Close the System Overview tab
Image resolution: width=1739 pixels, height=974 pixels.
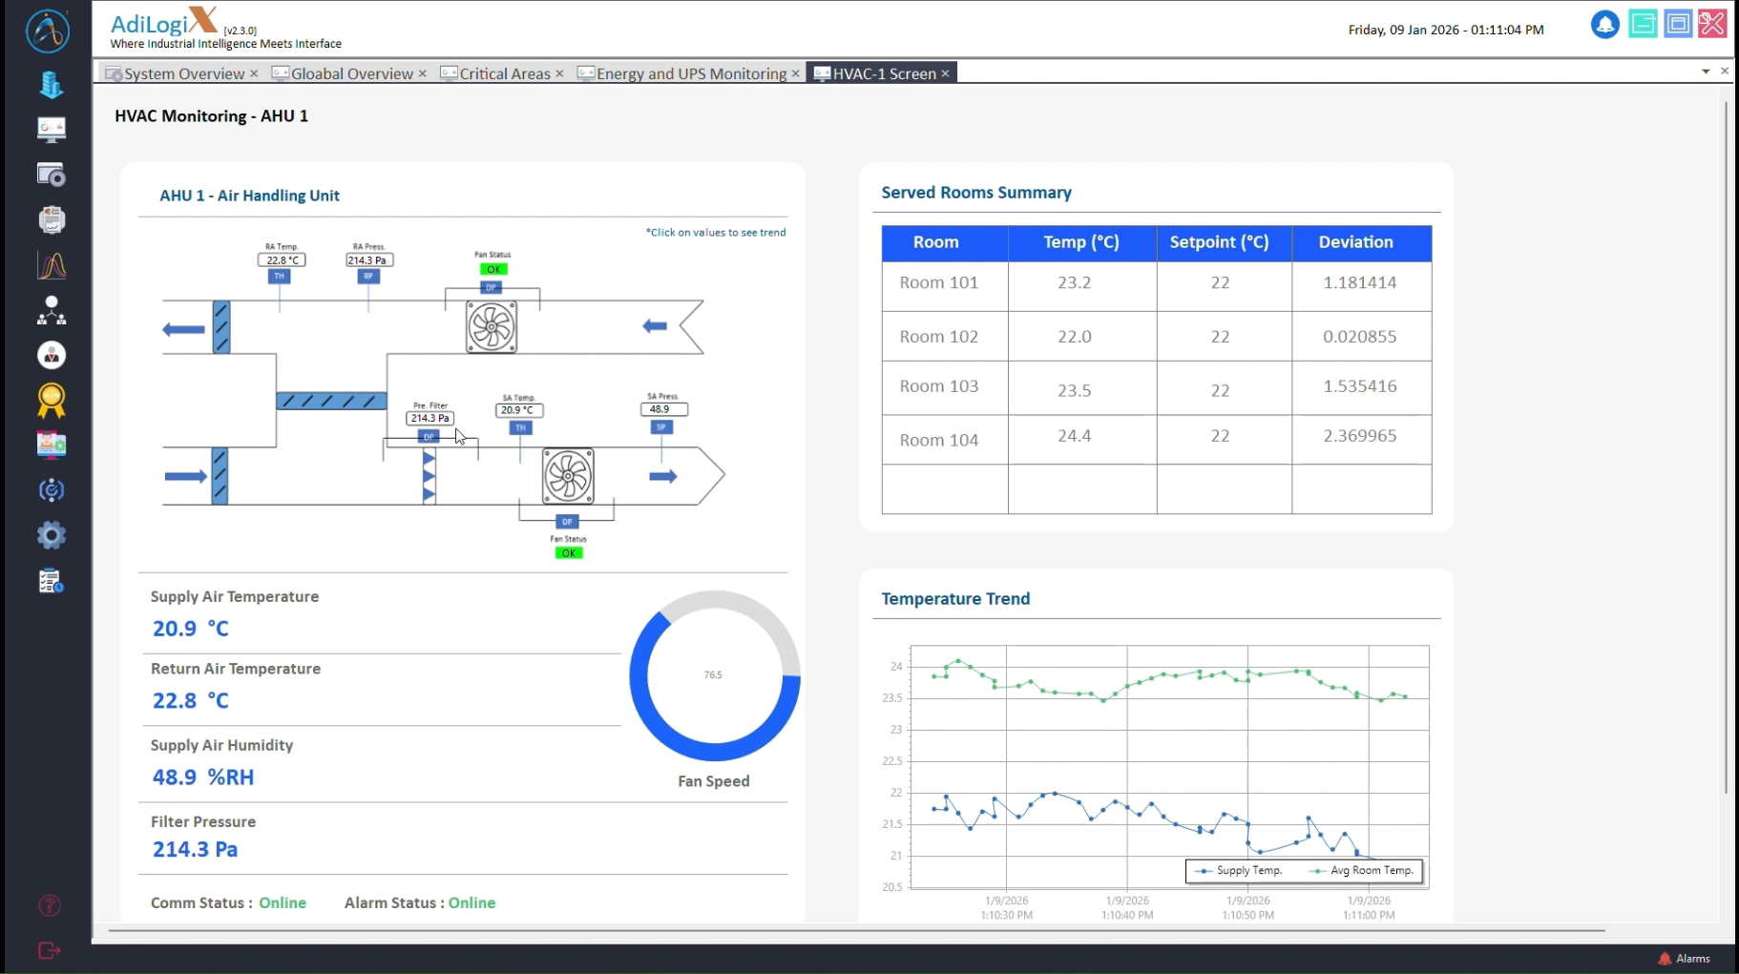tap(254, 73)
